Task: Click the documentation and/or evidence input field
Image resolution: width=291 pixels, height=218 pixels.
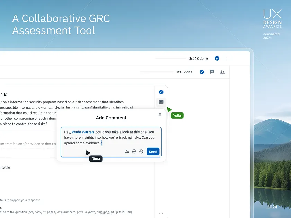Action: pos(28,144)
